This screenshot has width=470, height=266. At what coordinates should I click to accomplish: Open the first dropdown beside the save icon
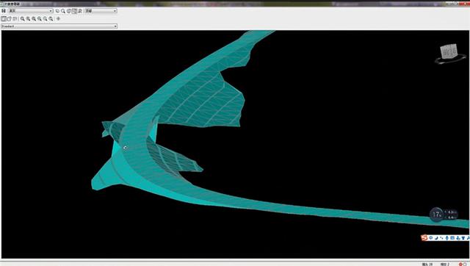30,11
